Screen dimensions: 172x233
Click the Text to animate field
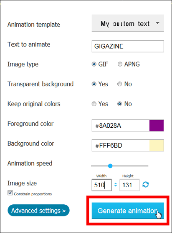click(x=128, y=46)
